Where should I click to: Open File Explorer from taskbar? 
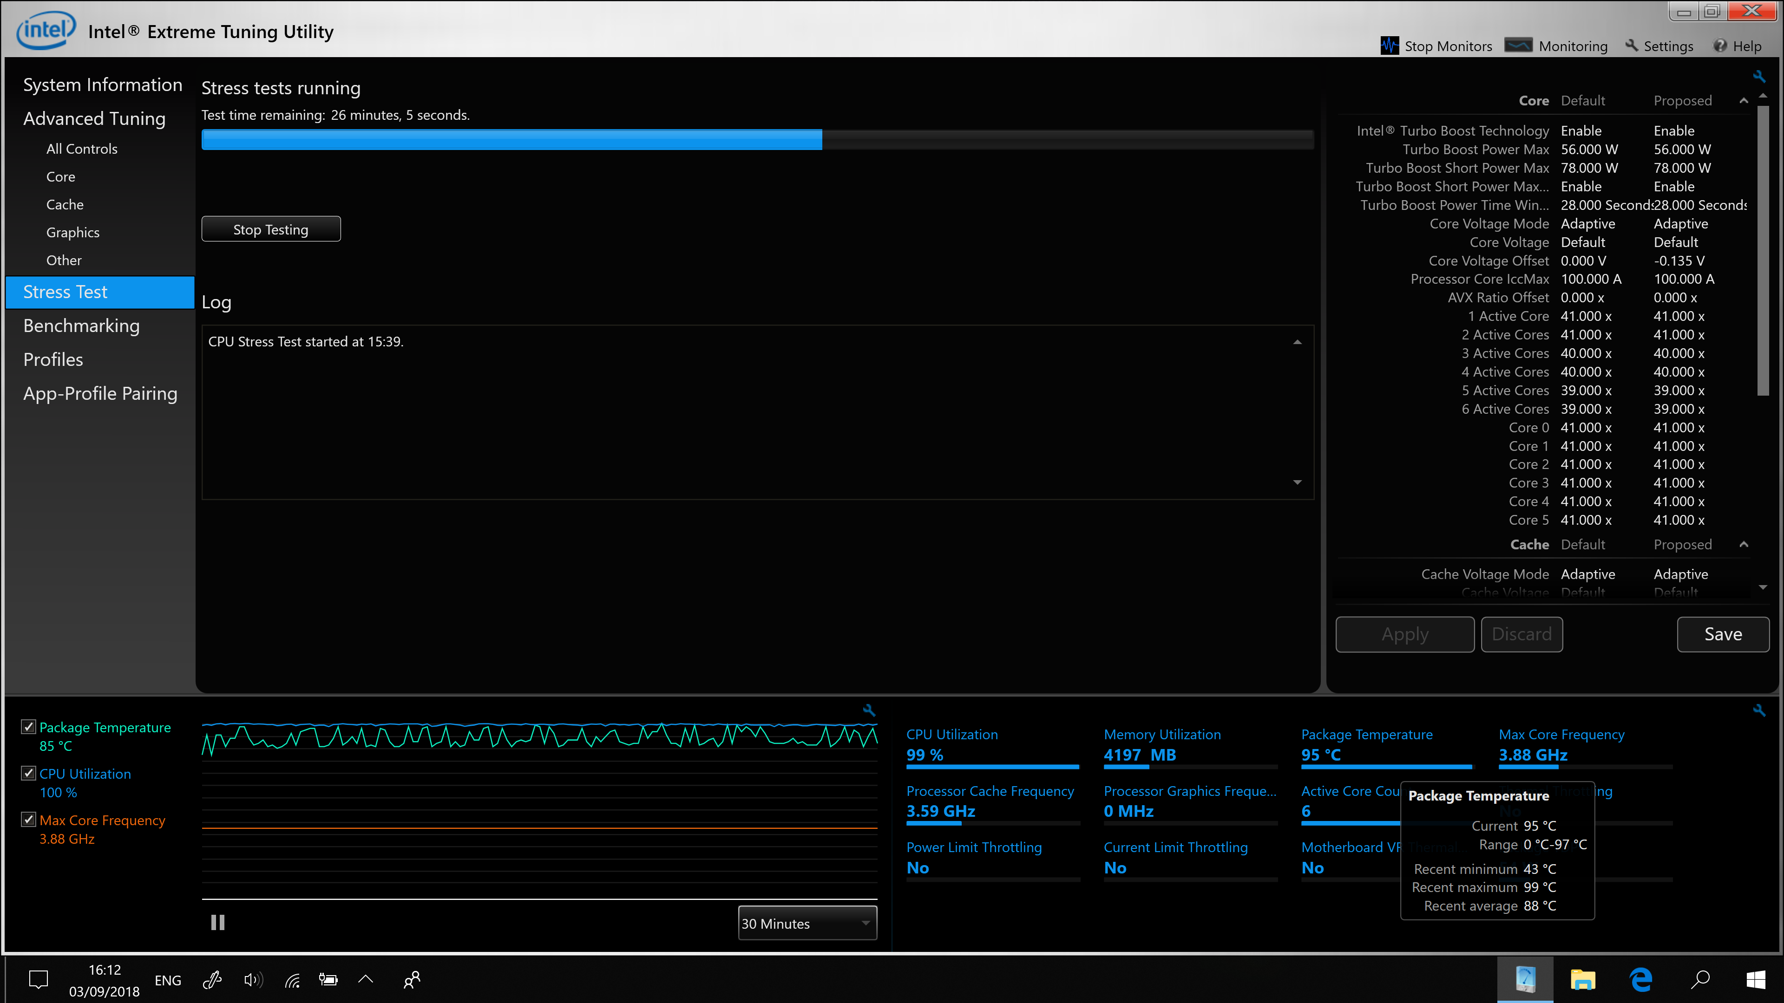tap(1583, 979)
